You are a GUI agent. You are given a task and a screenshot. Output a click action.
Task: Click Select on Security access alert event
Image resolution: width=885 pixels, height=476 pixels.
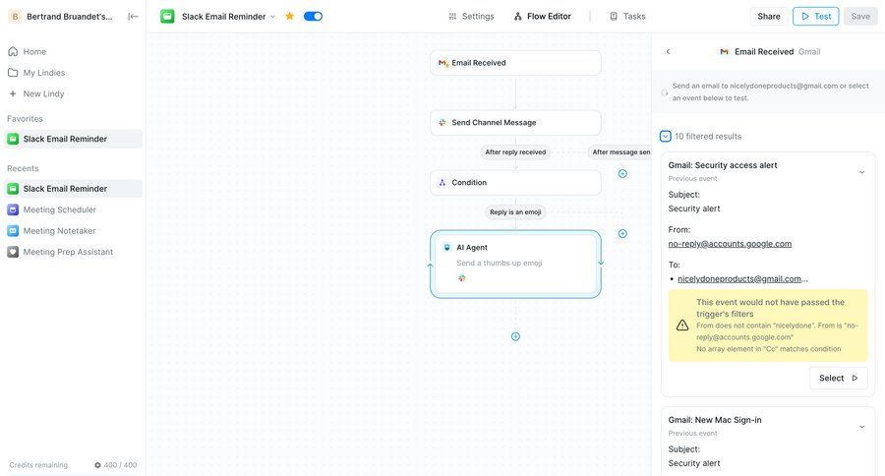[x=838, y=379]
